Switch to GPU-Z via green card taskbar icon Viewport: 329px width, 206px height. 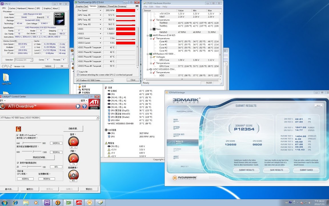tap(69, 203)
